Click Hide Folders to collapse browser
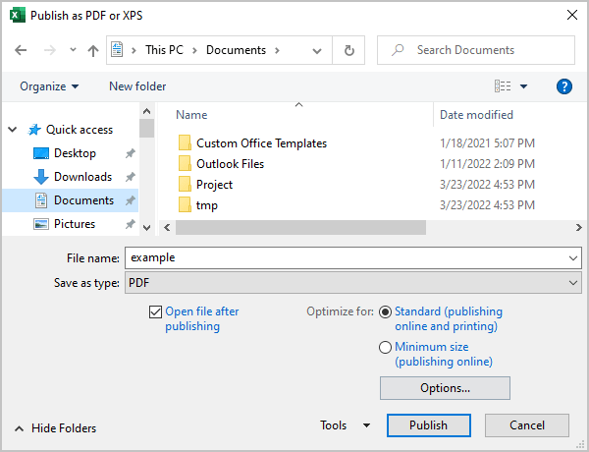This screenshot has height=452, width=589. coord(56,428)
